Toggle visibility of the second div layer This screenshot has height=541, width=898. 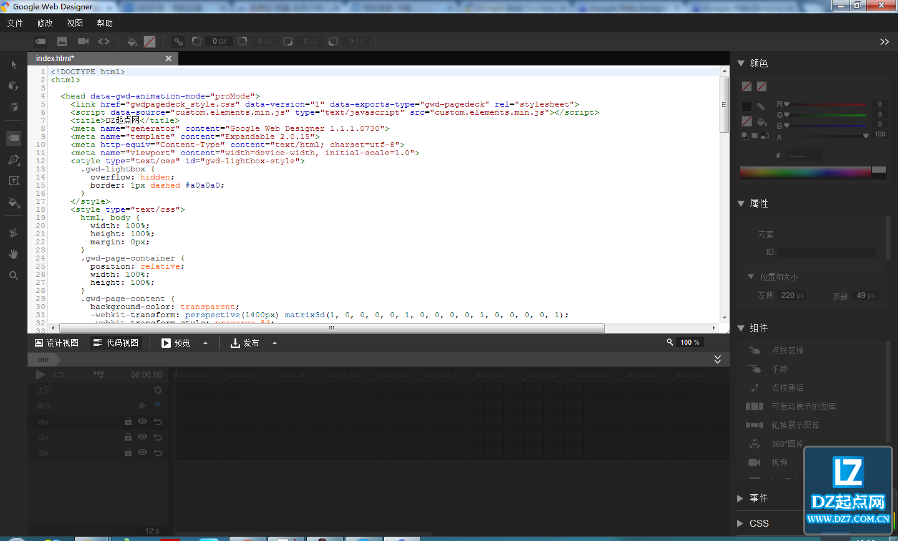click(142, 437)
